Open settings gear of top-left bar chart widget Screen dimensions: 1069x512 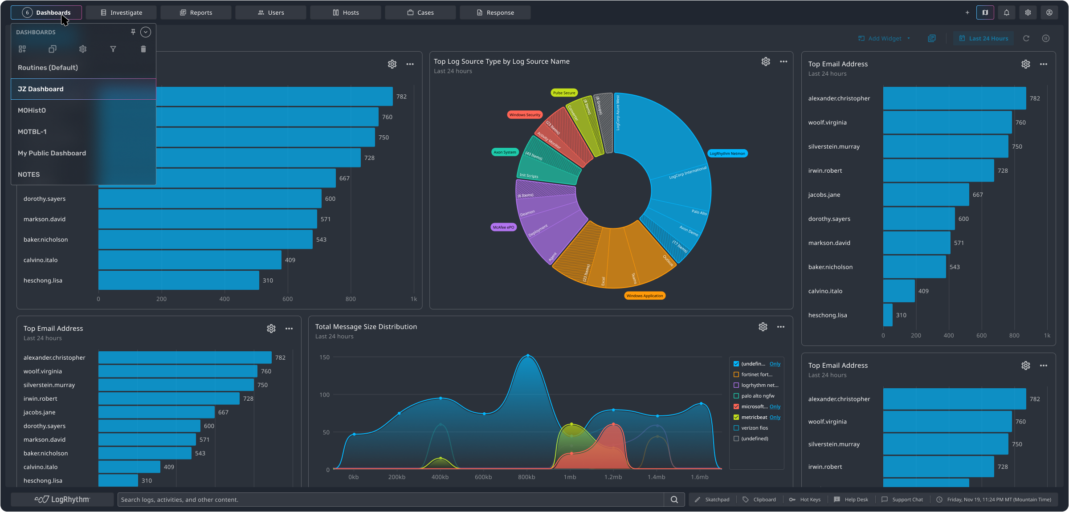392,64
